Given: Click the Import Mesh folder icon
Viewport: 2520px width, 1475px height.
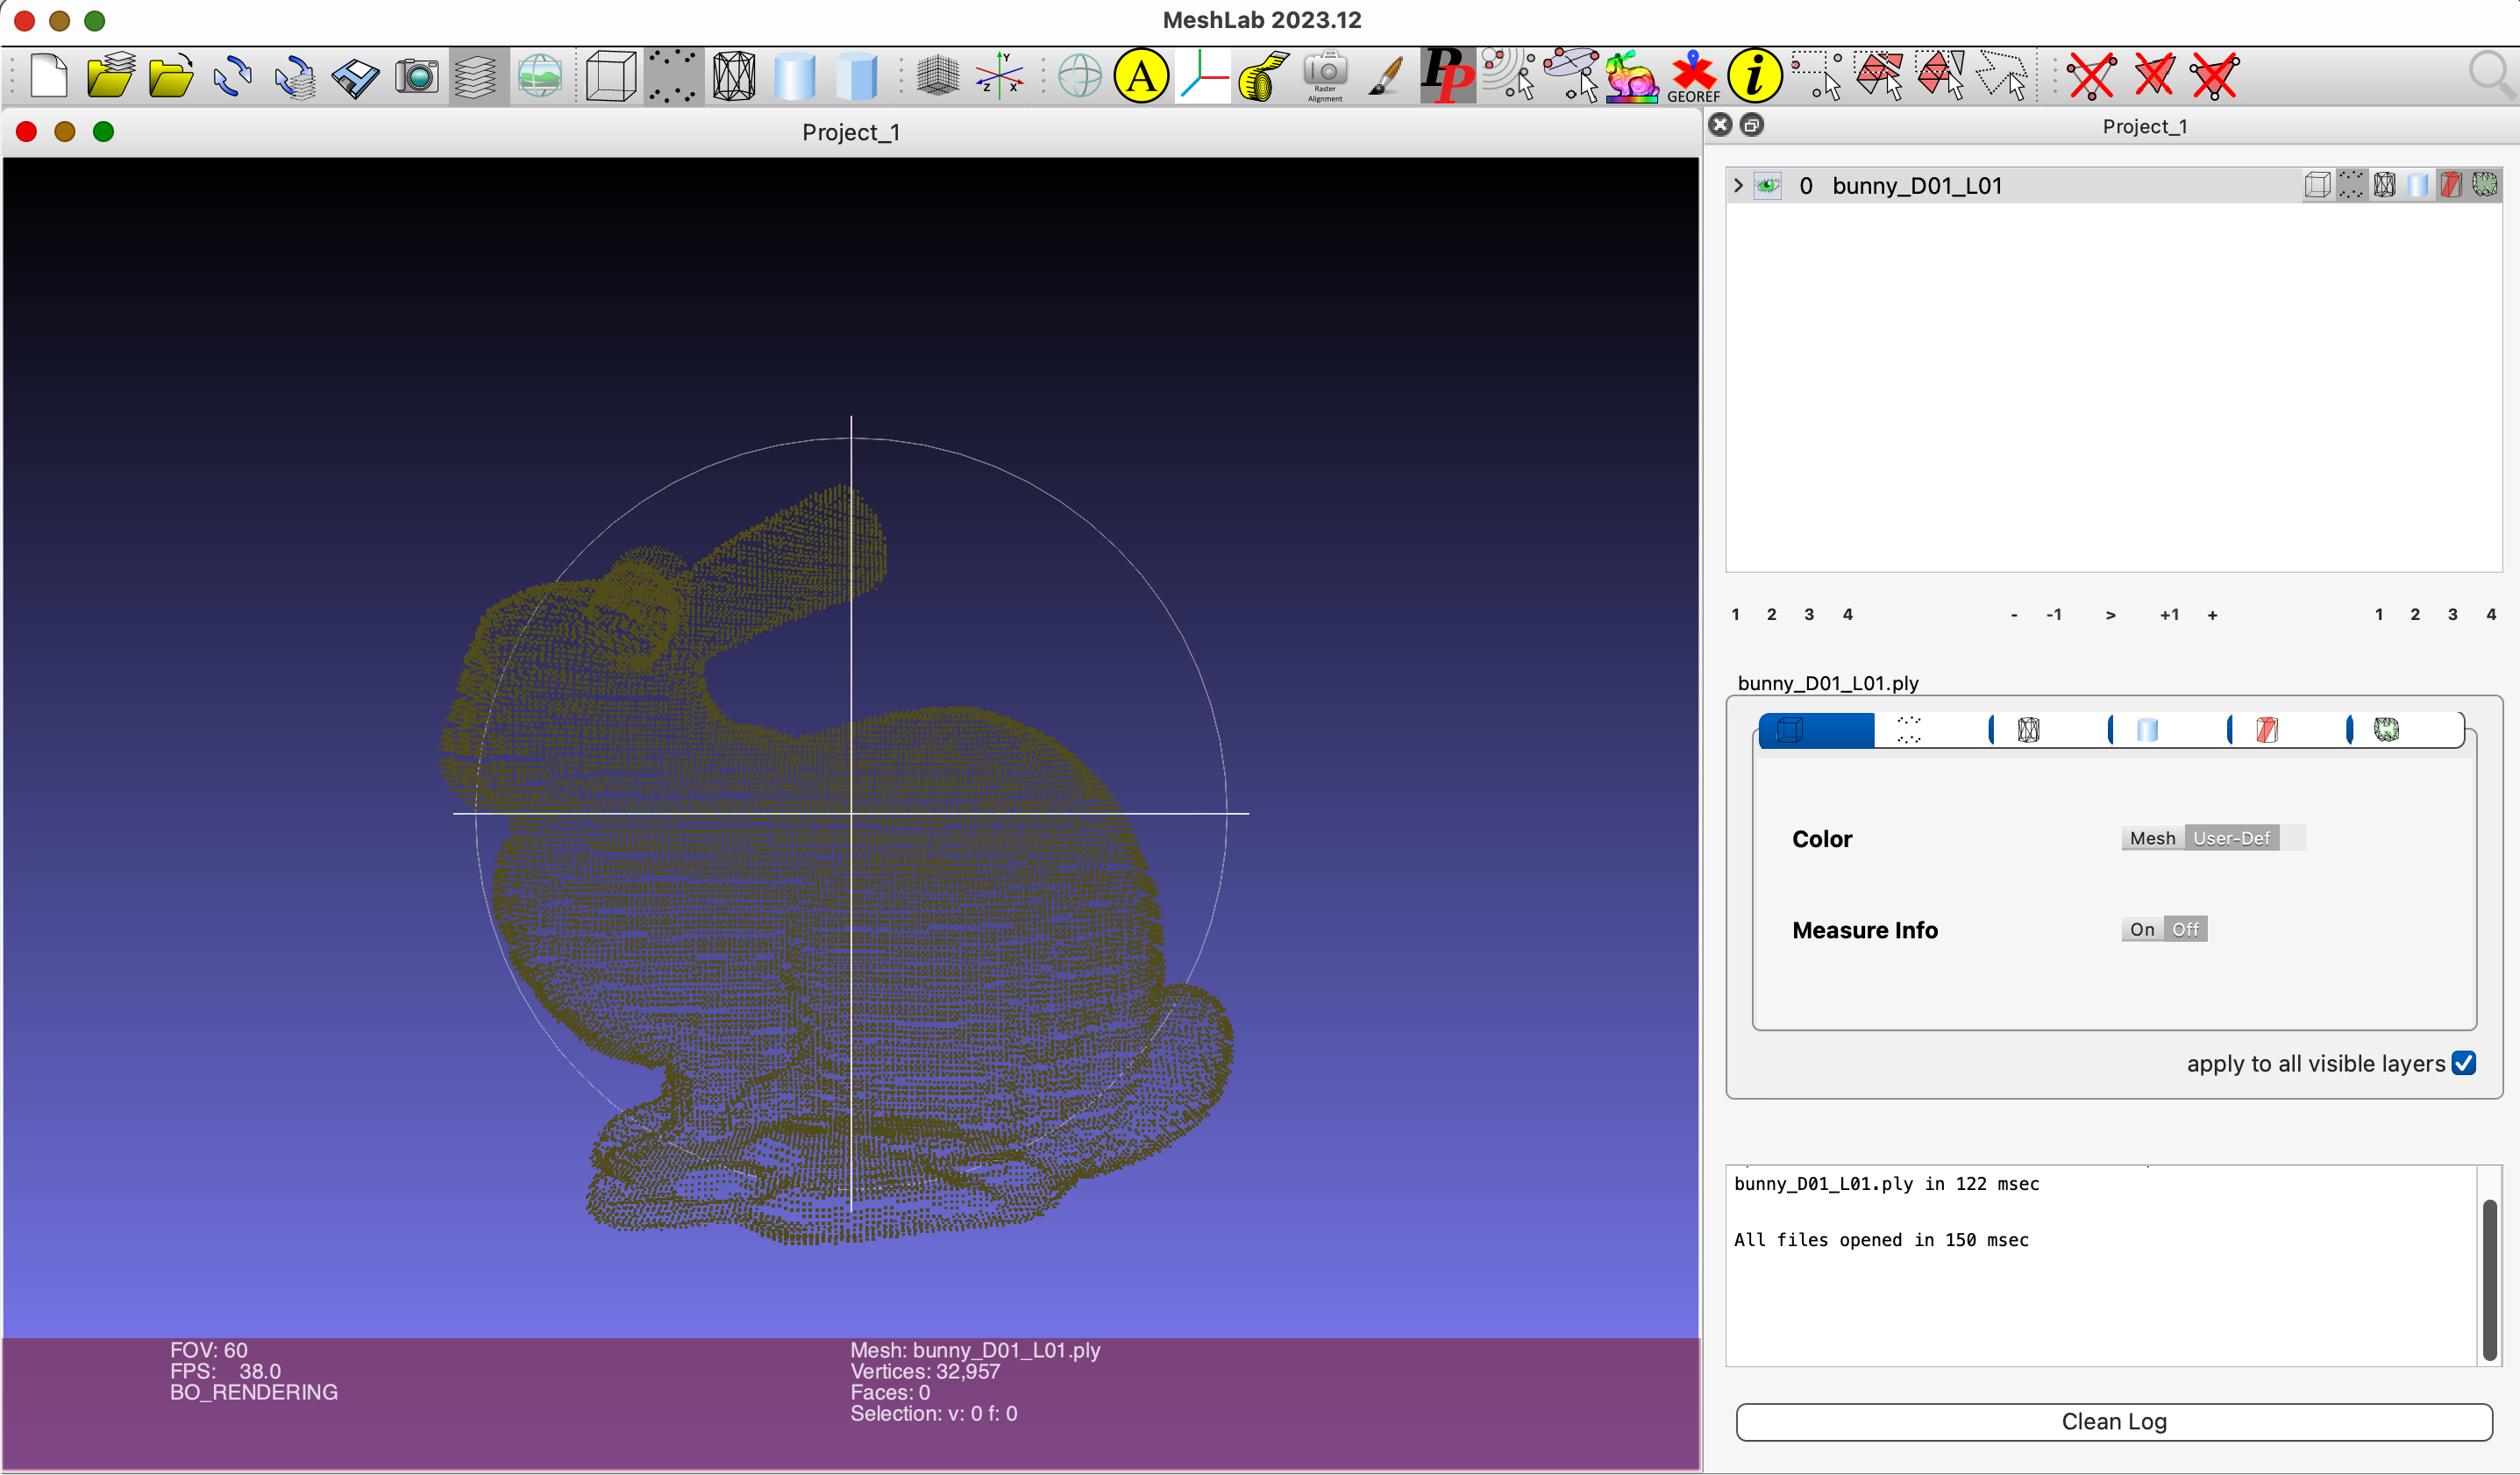Looking at the screenshot, I should click(171, 77).
